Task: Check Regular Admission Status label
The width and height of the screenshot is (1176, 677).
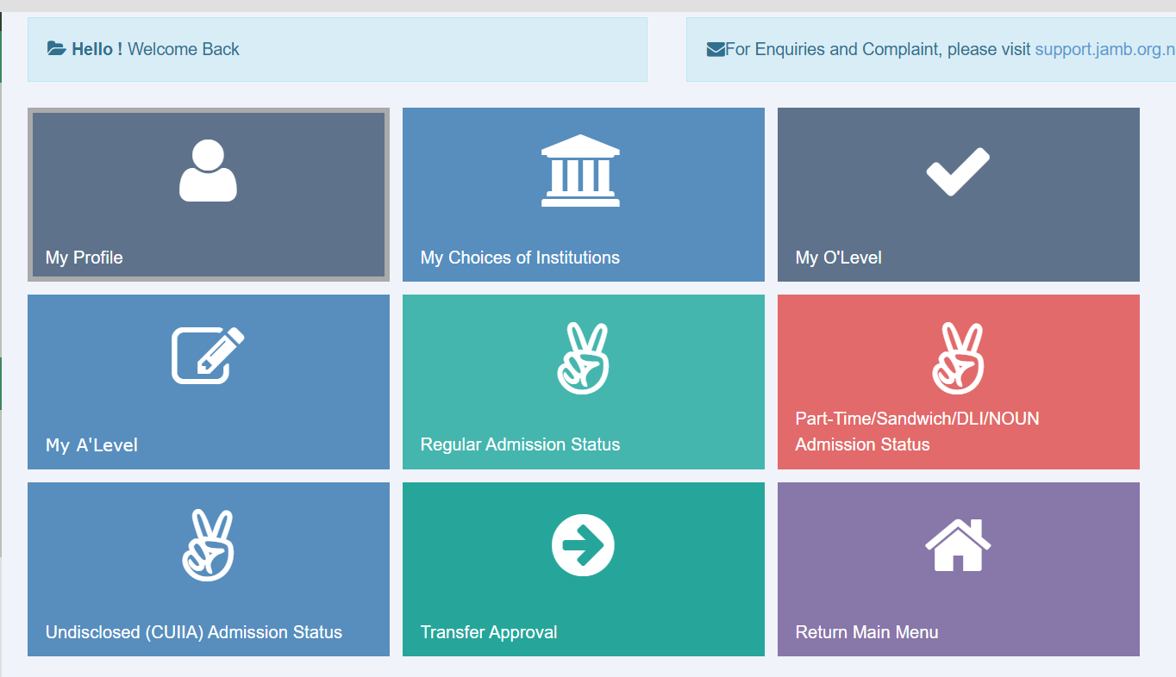Action: tap(520, 444)
